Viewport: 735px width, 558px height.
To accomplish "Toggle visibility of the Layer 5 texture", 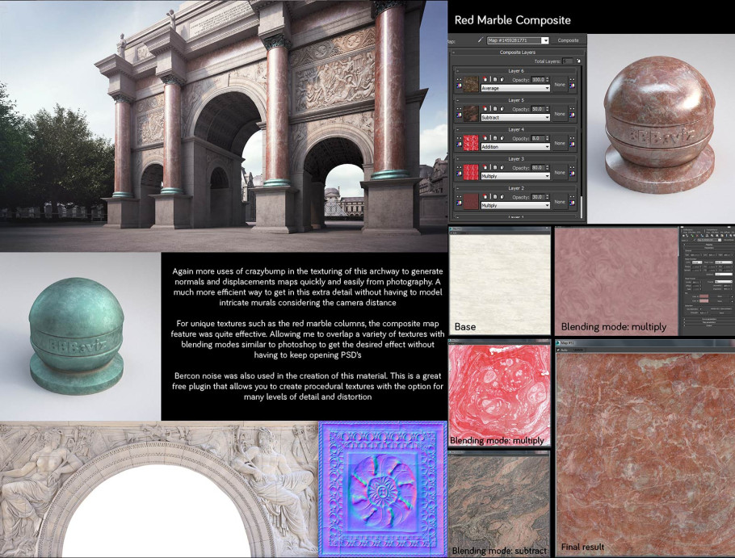I will tap(459, 109).
